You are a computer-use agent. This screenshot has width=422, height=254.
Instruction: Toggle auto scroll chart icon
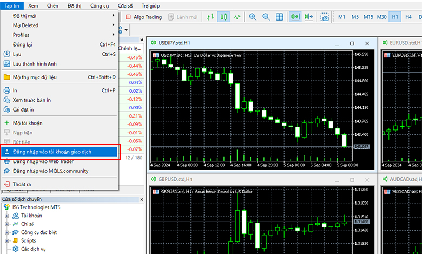pyautogui.click(x=295, y=17)
